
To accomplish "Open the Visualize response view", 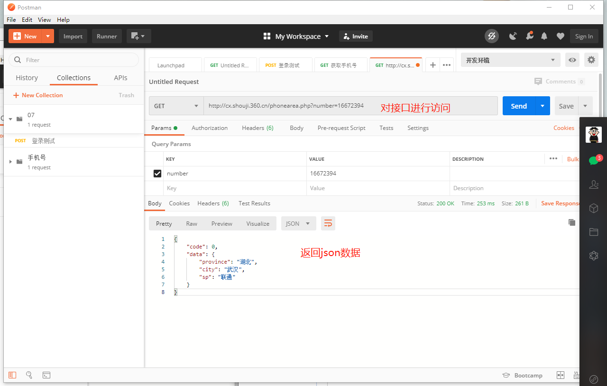I will coord(258,223).
